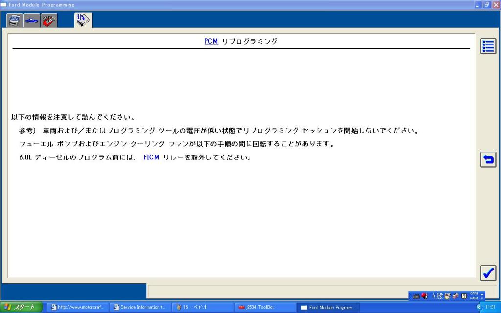Click the red ball IME icon
Screen dimensions: 501x313
pyautogui.click(x=424, y=296)
